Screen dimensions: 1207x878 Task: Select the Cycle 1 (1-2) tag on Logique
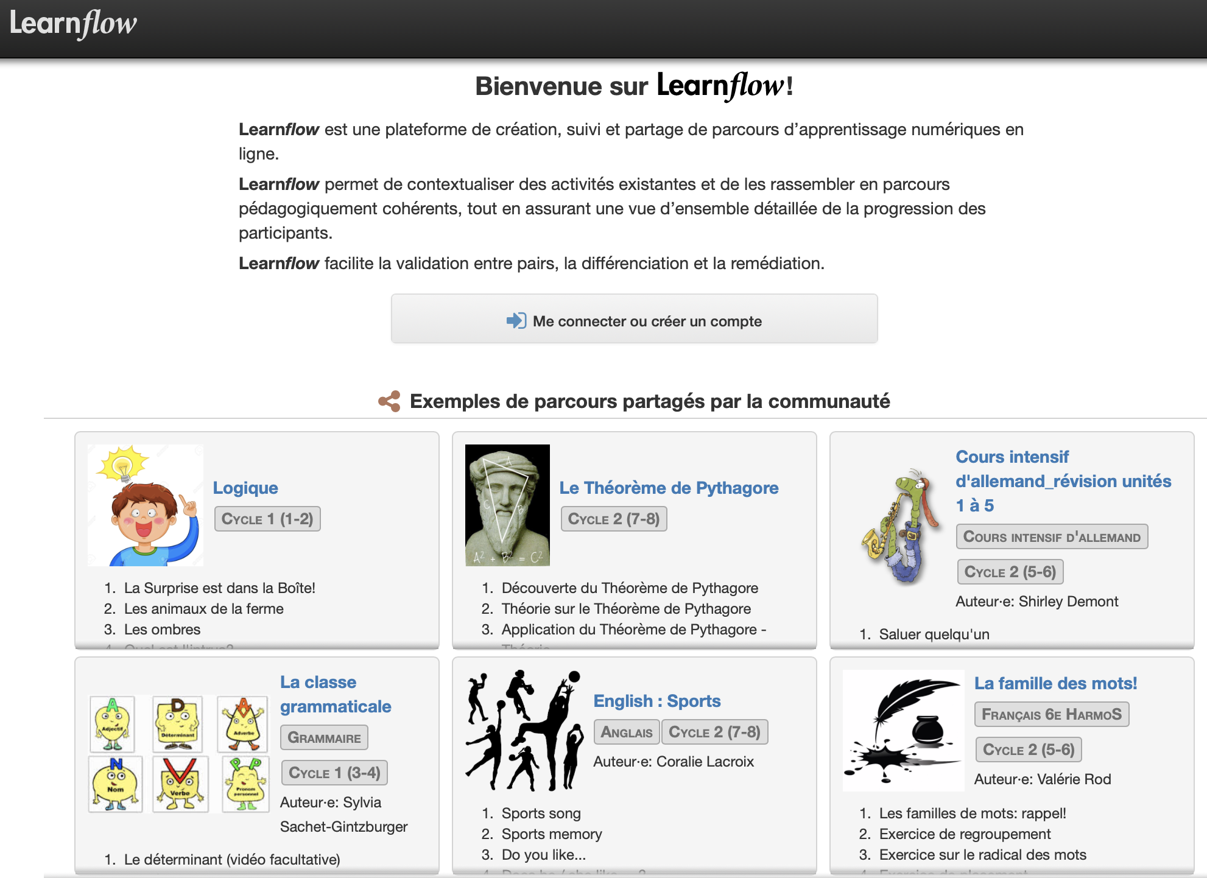coord(267,519)
